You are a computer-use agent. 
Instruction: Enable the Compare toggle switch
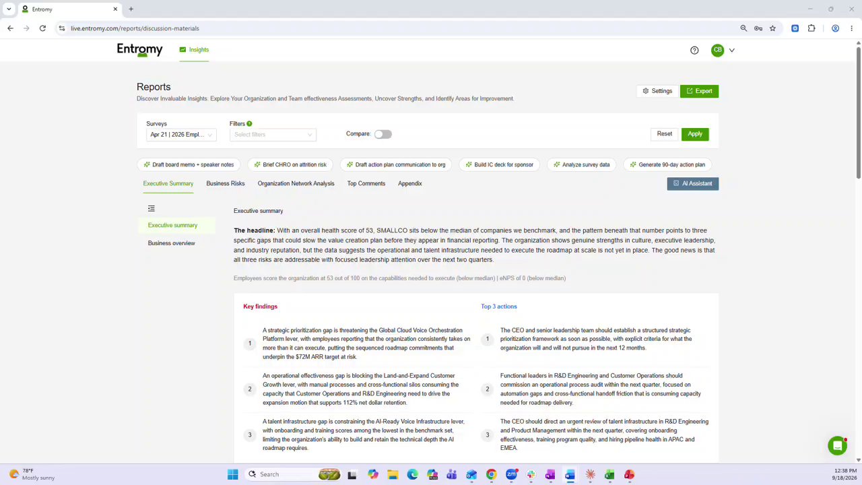click(x=383, y=134)
